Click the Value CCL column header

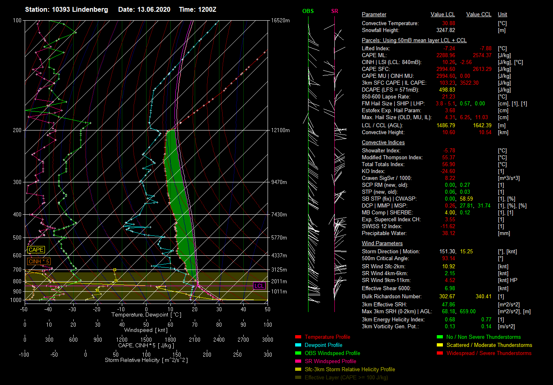(x=479, y=15)
